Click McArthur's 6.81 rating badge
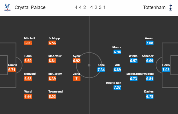This screenshot has width=178, height=114. tap(52, 61)
